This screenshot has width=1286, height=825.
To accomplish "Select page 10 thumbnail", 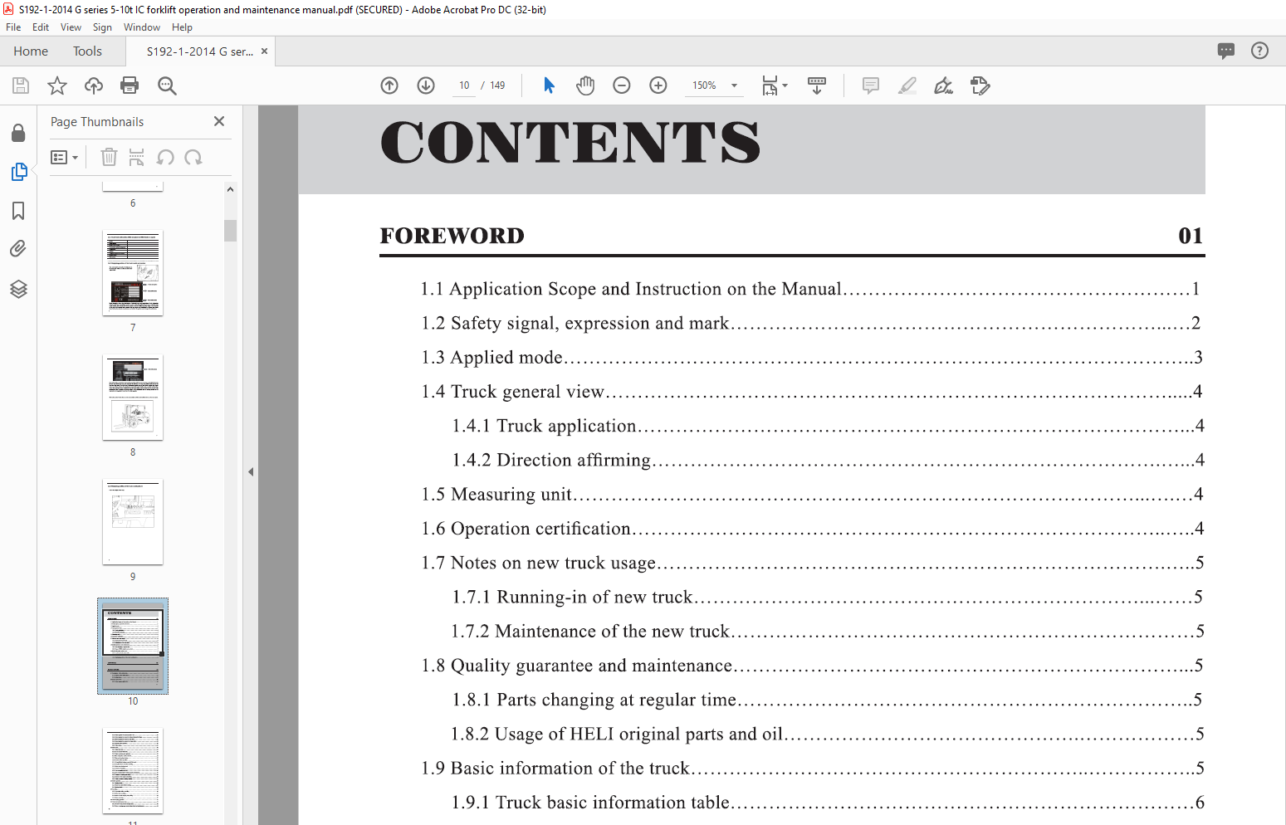I will pyautogui.click(x=133, y=647).
